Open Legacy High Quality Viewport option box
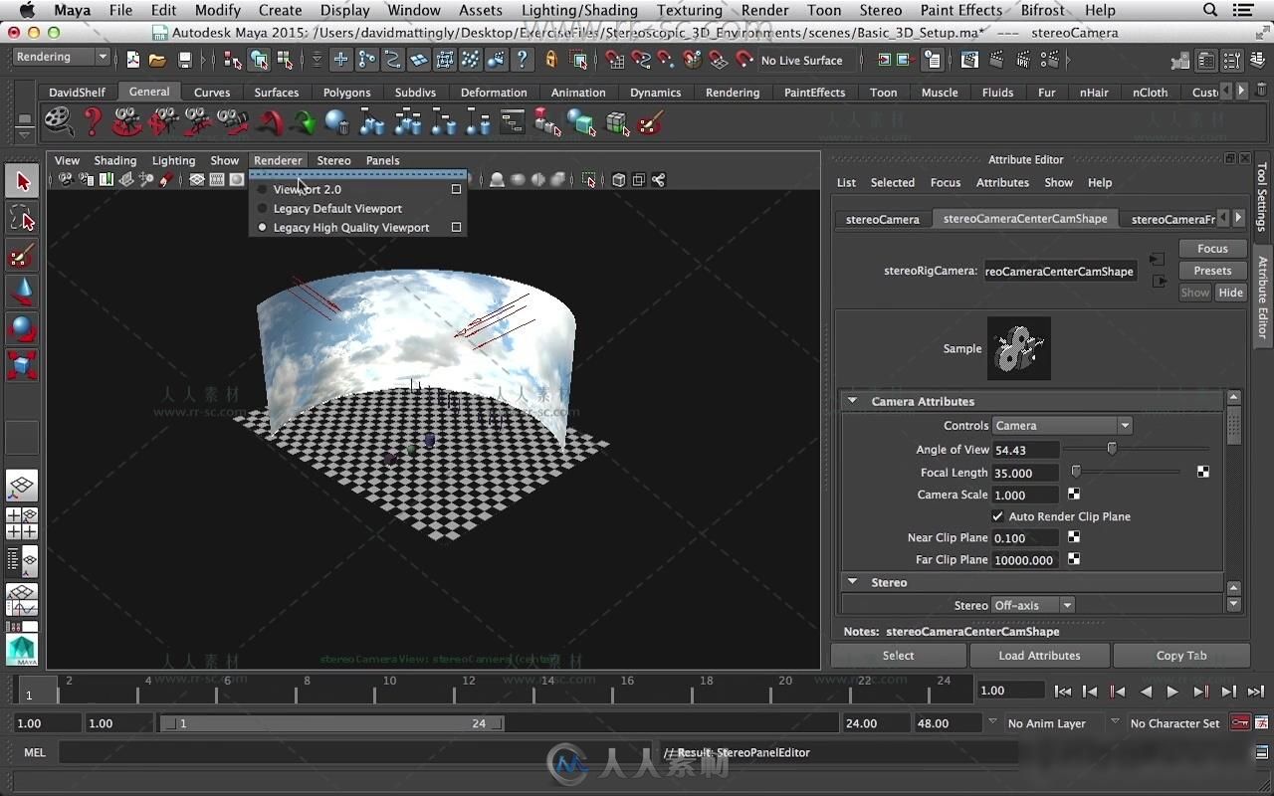 pyautogui.click(x=456, y=228)
